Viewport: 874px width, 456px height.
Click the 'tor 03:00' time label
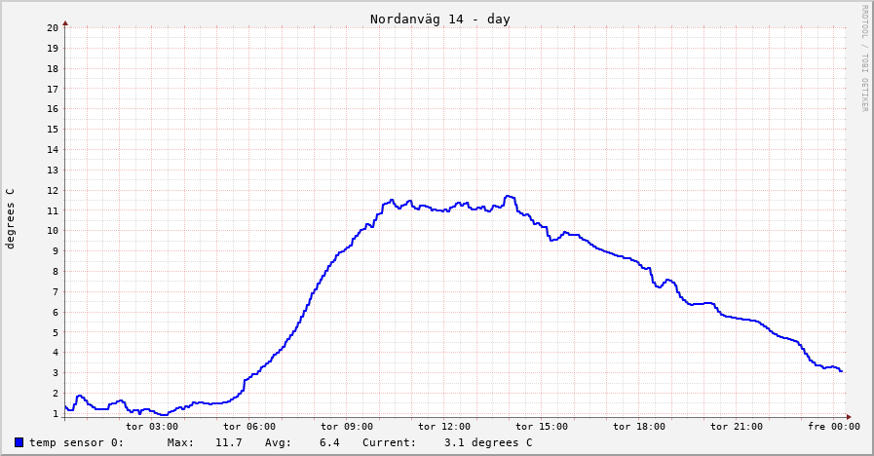(152, 426)
